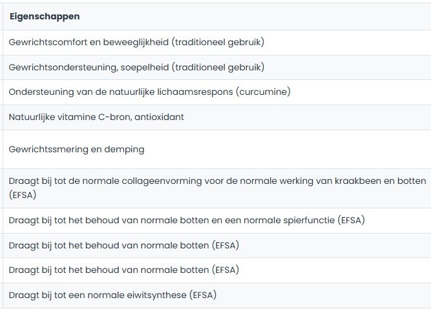Click the natuurlijke lichaamsrespons row

(149, 92)
